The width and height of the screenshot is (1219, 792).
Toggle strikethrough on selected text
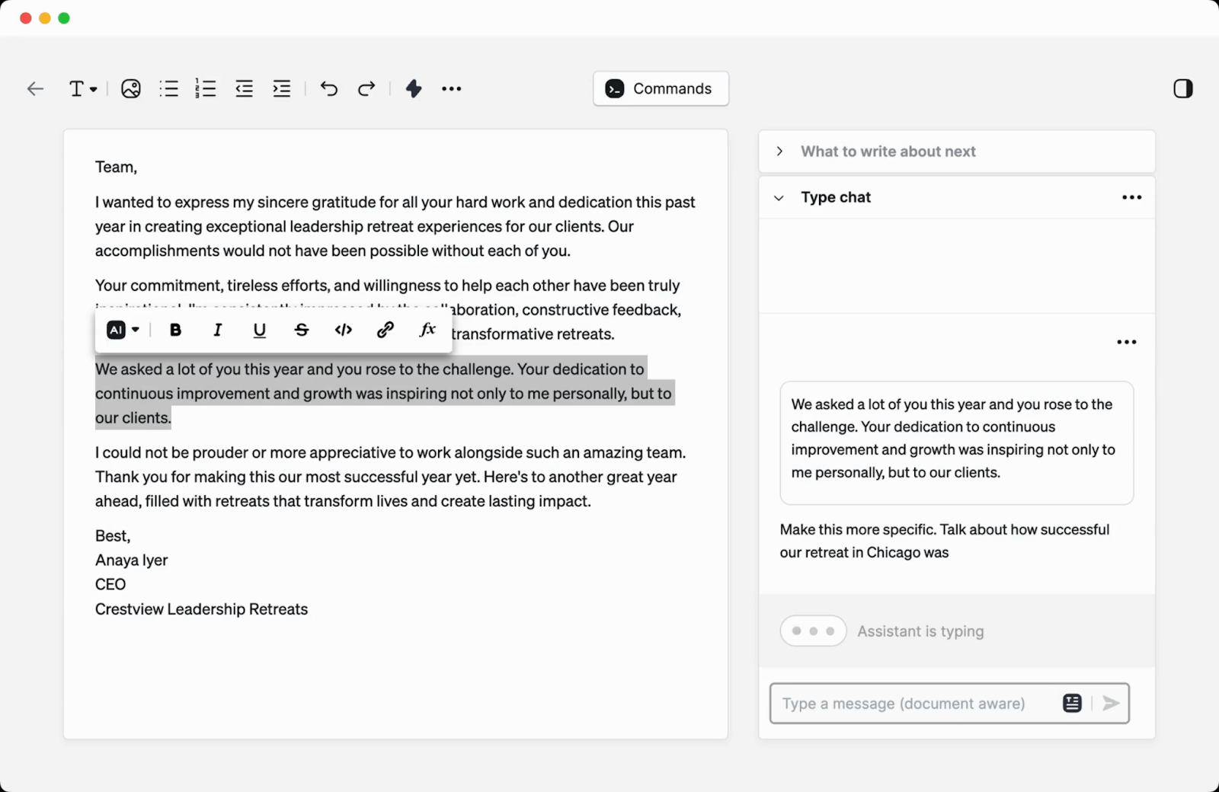point(301,330)
